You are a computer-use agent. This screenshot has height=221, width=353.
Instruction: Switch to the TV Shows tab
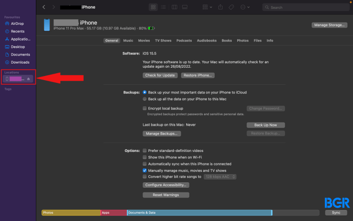(163, 41)
